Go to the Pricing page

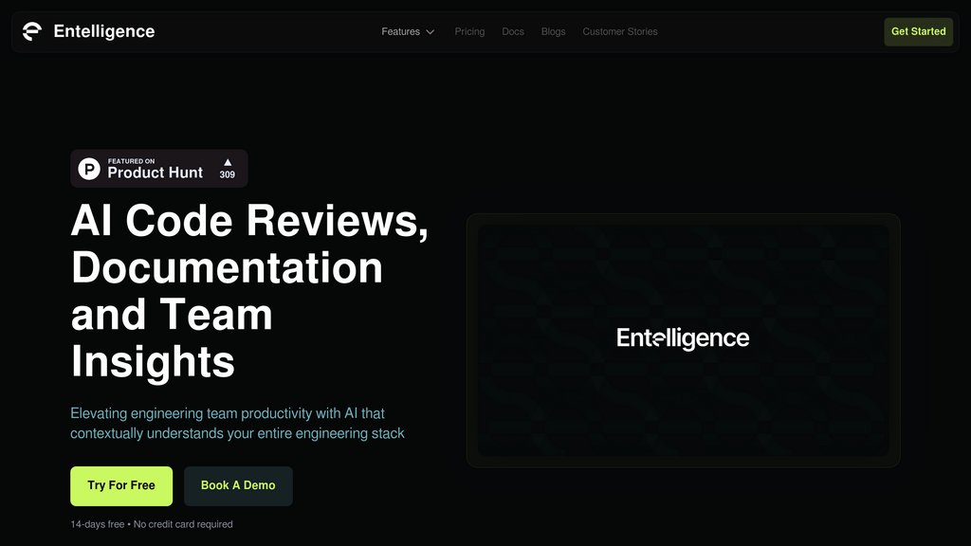click(469, 31)
